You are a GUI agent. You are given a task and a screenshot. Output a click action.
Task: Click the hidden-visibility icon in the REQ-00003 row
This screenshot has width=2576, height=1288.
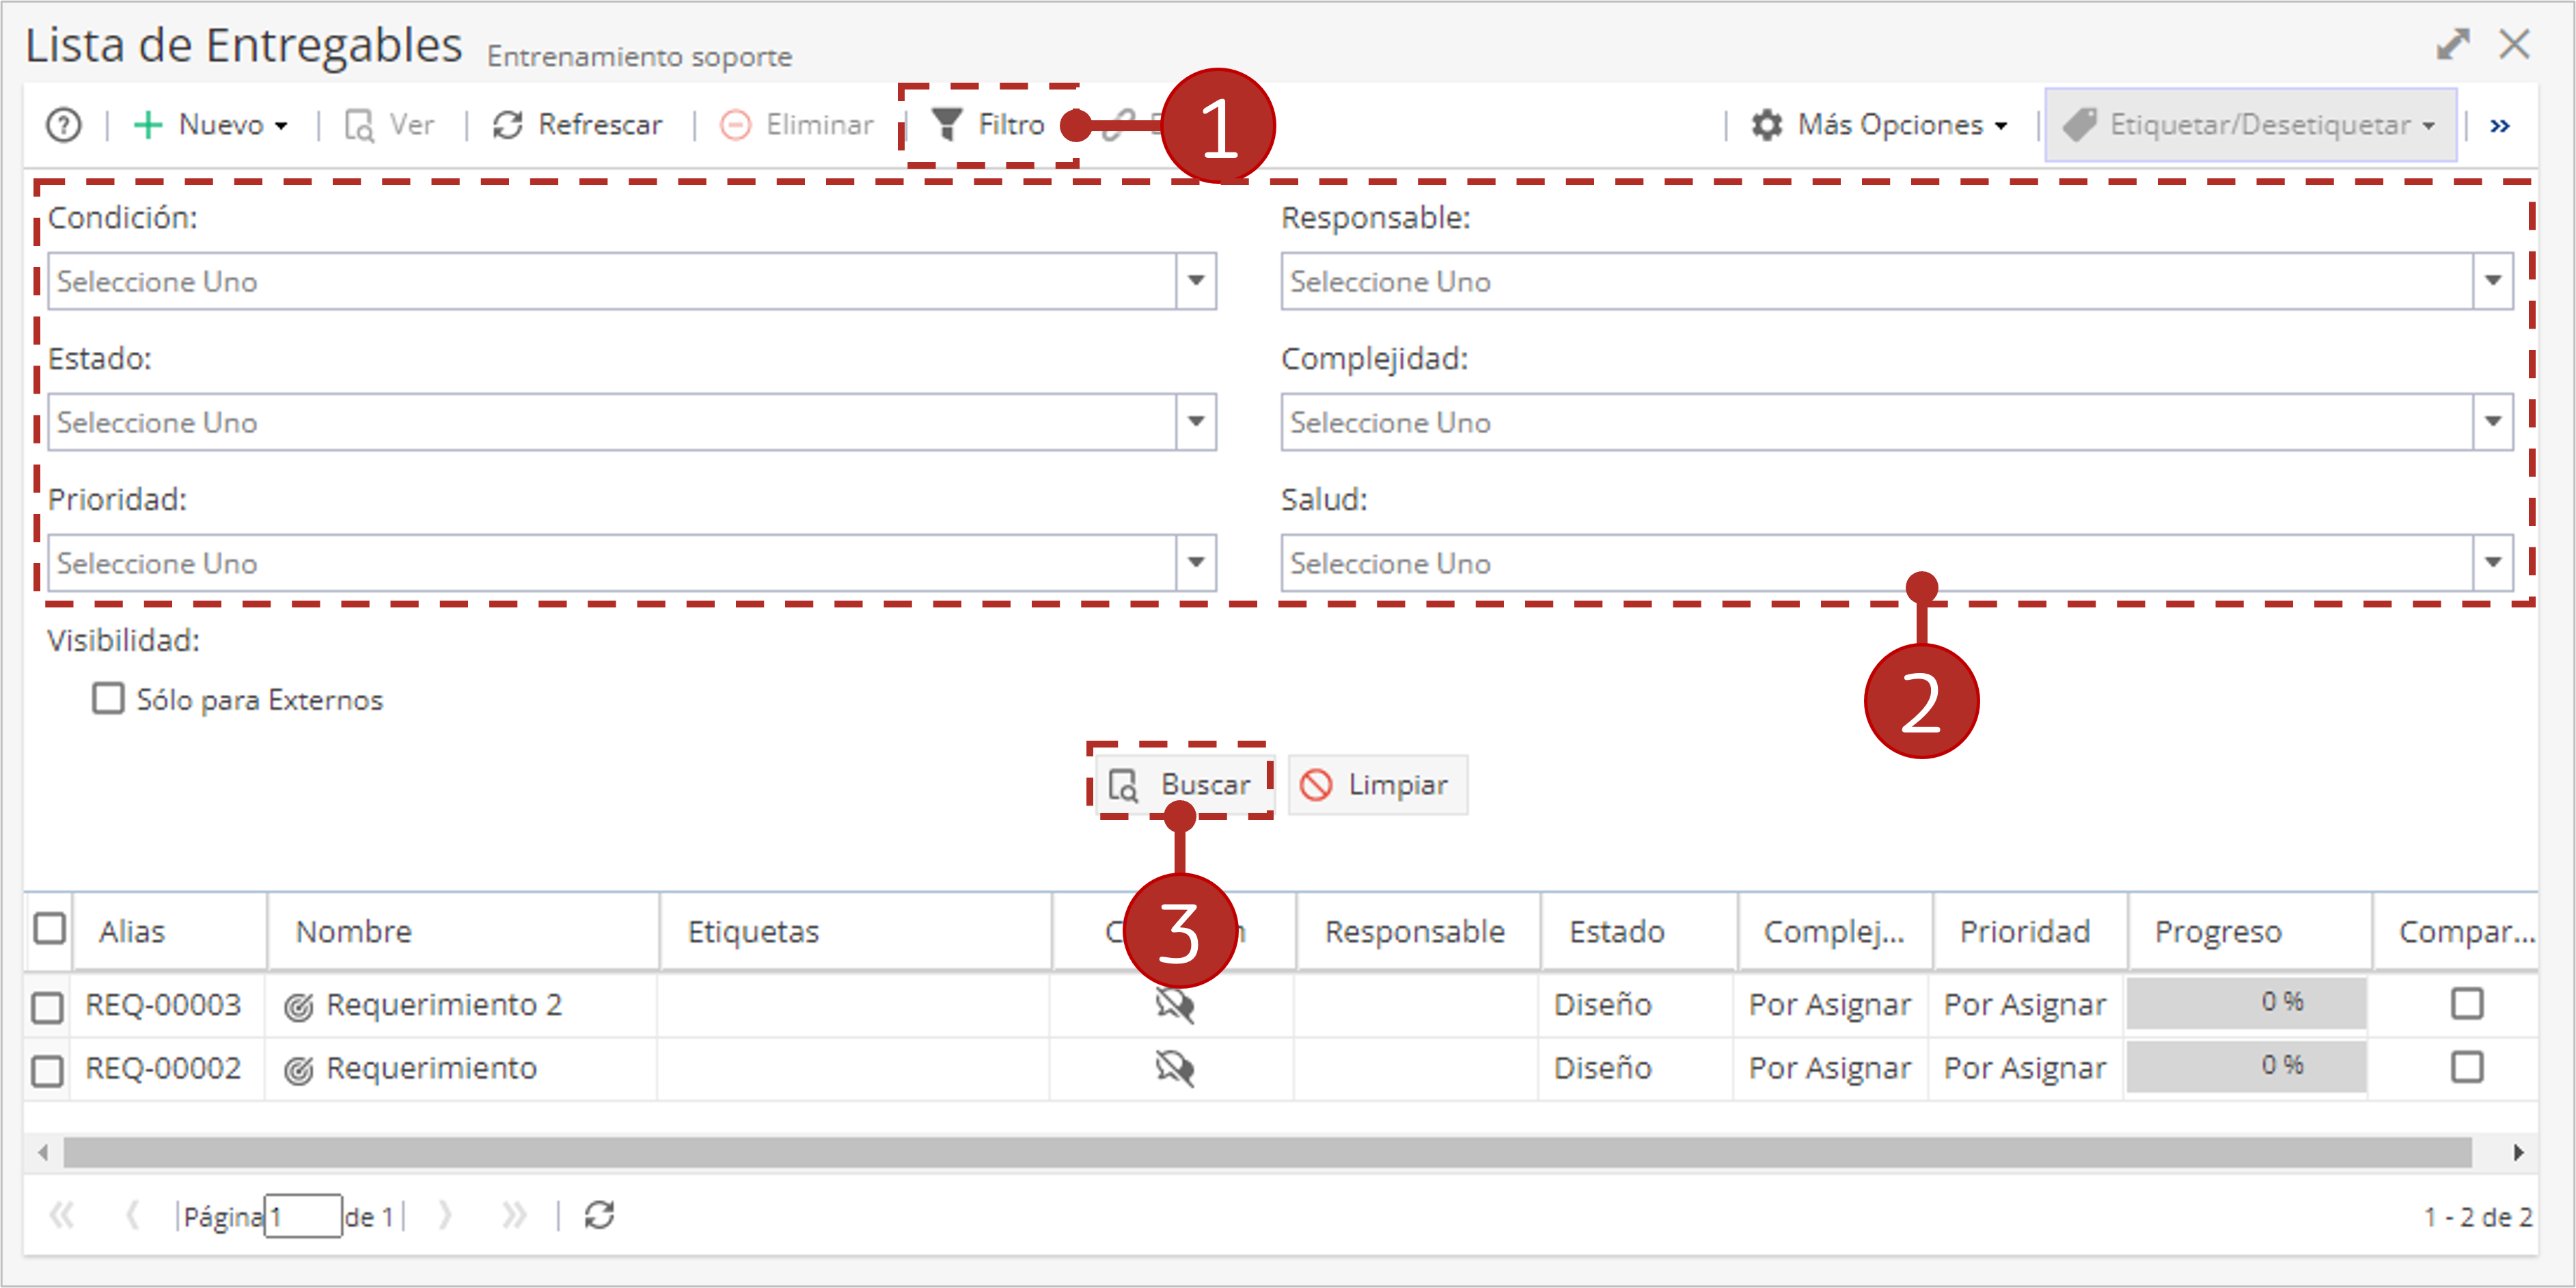(1174, 1004)
